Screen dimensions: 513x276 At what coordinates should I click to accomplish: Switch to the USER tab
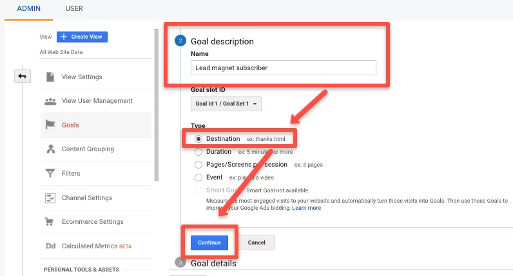[74, 8]
